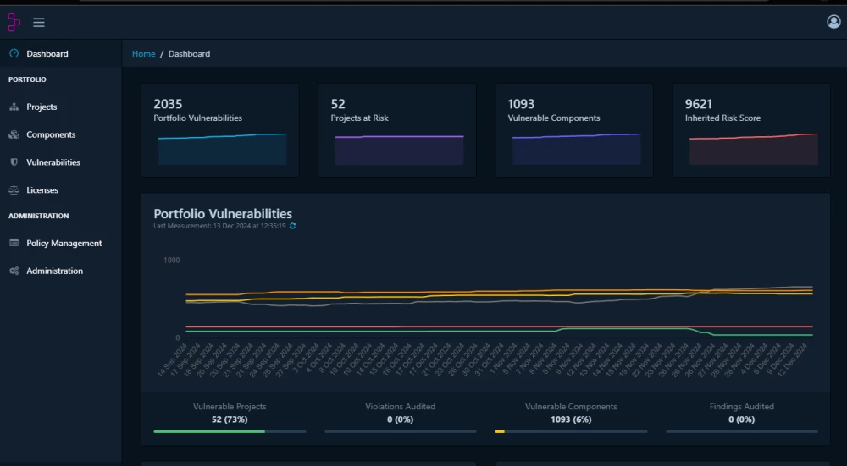This screenshot has width=847, height=466.
Task: Click the Policy Management list icon
Action: [14, 244]
